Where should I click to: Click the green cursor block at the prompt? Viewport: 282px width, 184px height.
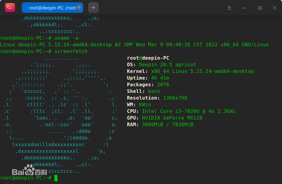pyautogui.click(x=56, y=178)
